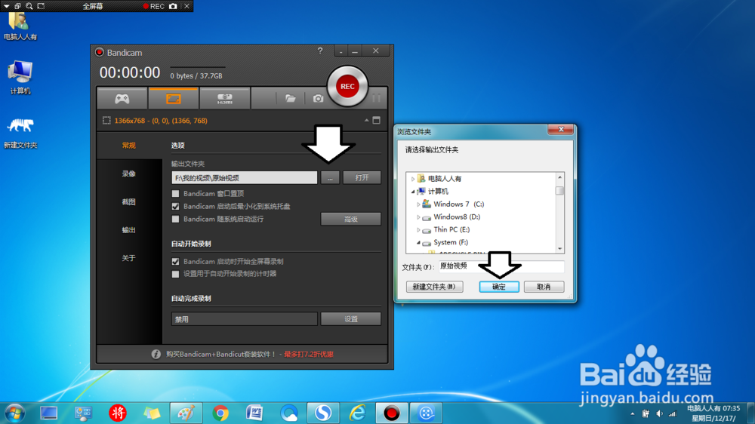Uncheck Bandicam 启动后最小化到系统托盘

pos(175,207)
